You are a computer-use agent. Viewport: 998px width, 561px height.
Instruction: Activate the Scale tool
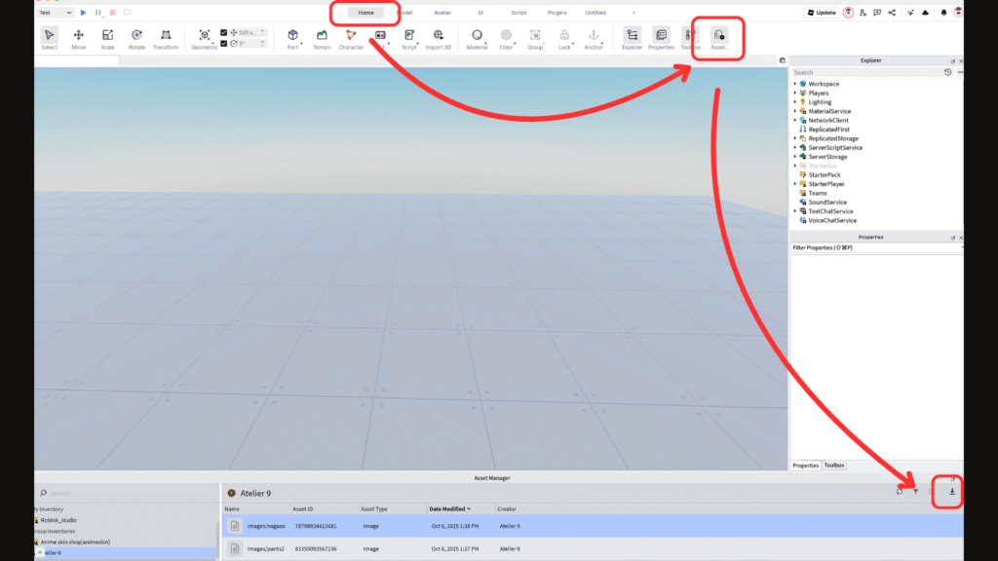click(x=107, y=38)
